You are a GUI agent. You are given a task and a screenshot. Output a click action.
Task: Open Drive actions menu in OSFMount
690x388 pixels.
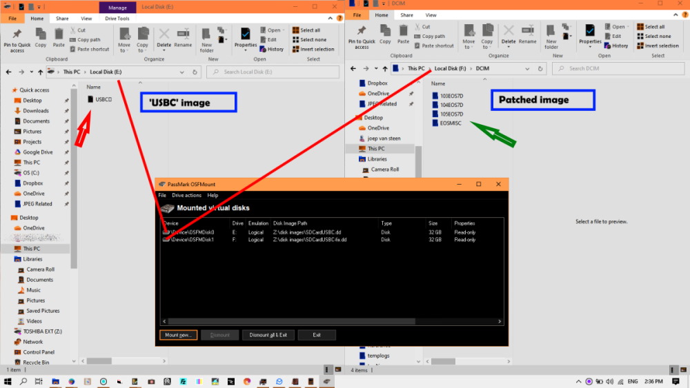[x=186, y=195]
